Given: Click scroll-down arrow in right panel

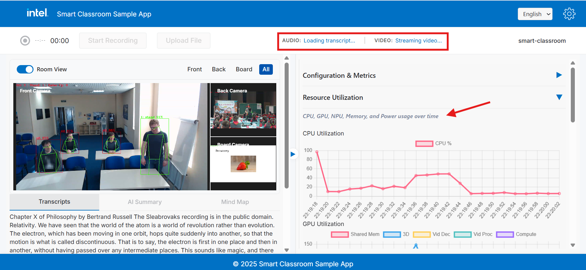Looking at the screenshot, I should (573, 245).
